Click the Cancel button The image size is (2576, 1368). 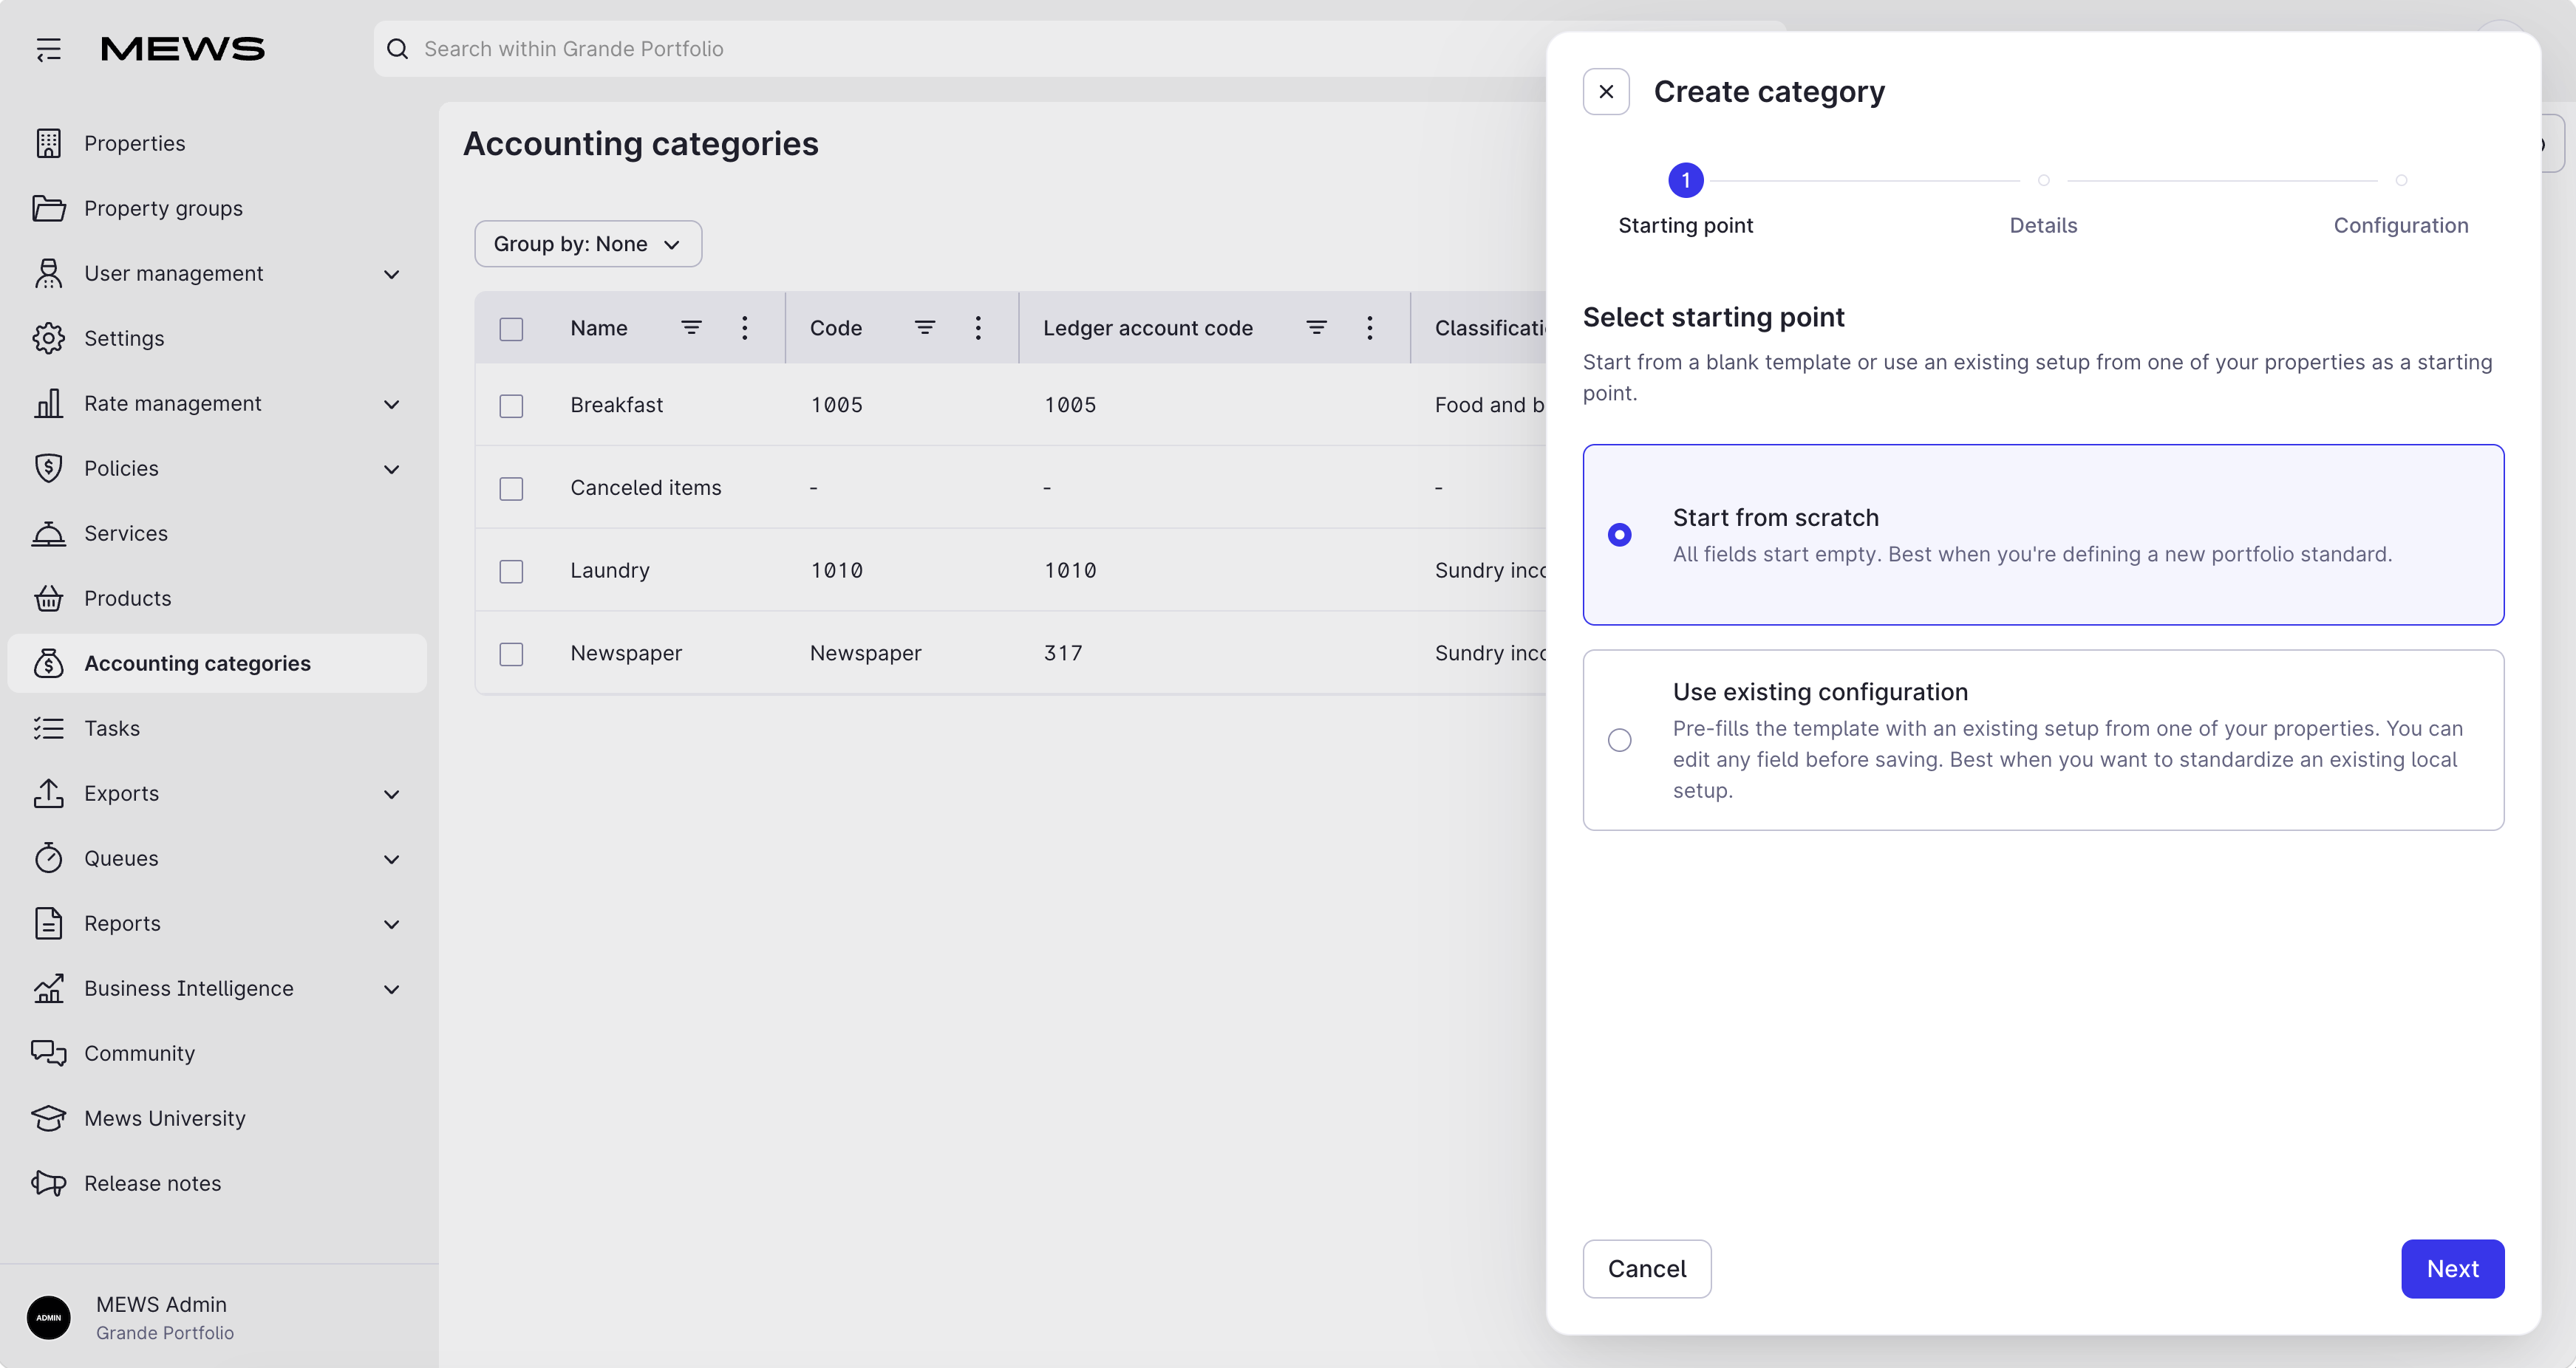[x=1646, y=1268]
